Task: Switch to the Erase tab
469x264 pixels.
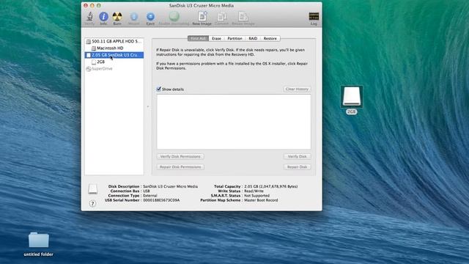Action: tap(216, 39)
